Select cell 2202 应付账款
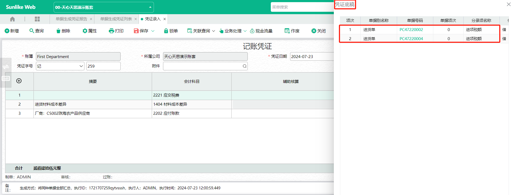Screen dimensions: 514x195 [191, 113]
